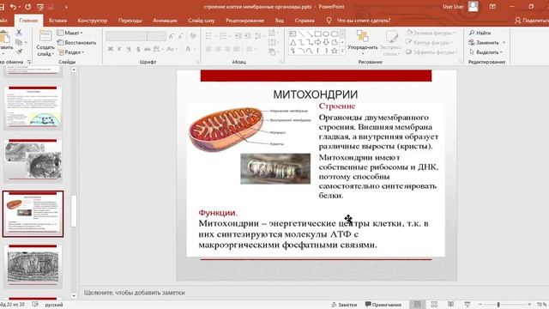Start slideshow from beginning quick access icon
Viewport: 549px width, 309px height.
coord(40,7)
